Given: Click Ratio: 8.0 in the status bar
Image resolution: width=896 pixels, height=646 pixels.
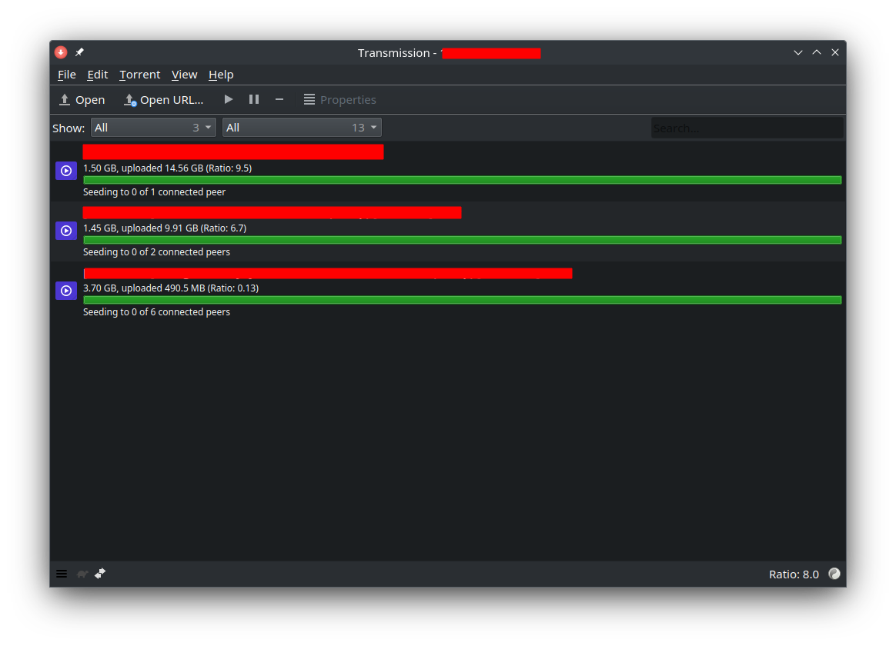Looking at the screenshot, I should pos(794,574).
